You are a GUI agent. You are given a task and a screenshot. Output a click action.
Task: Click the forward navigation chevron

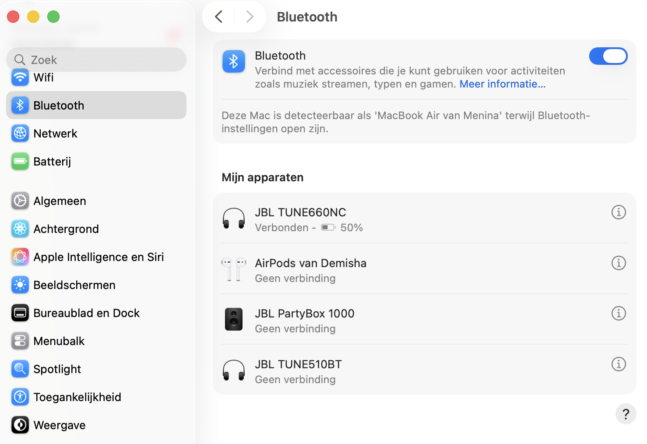[x=250, y=16]
